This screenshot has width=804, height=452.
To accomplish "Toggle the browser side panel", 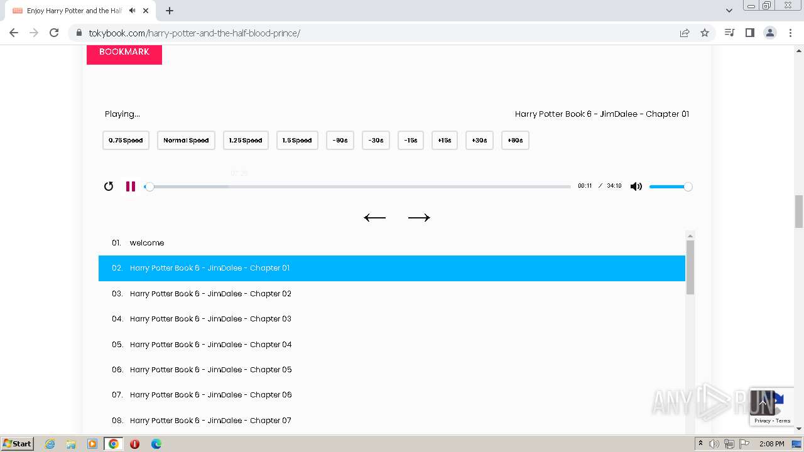I will (x=749, y=33).
